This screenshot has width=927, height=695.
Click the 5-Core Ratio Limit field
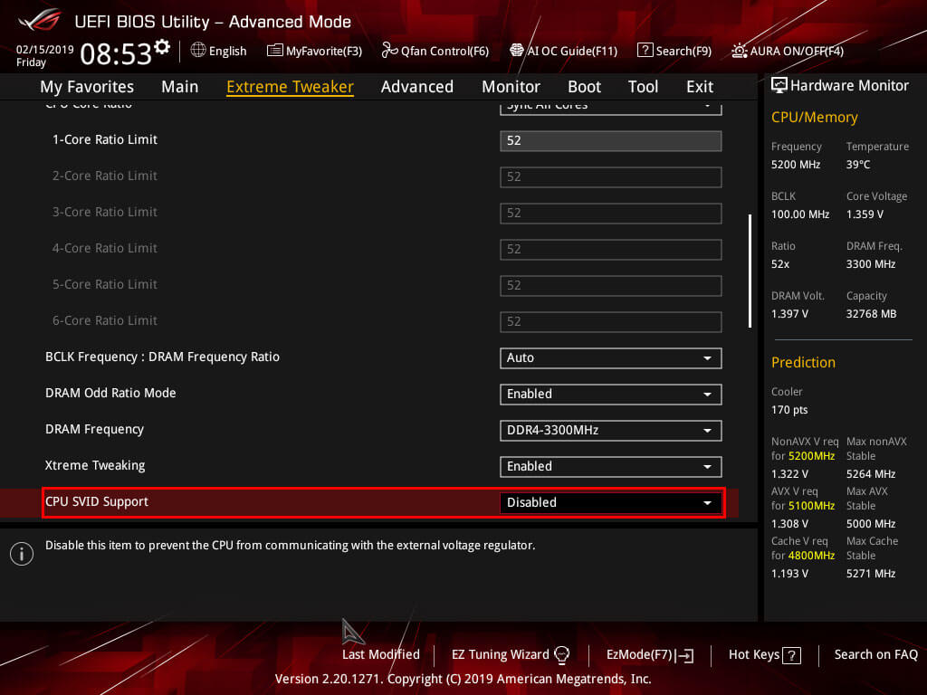pos(611,286)
